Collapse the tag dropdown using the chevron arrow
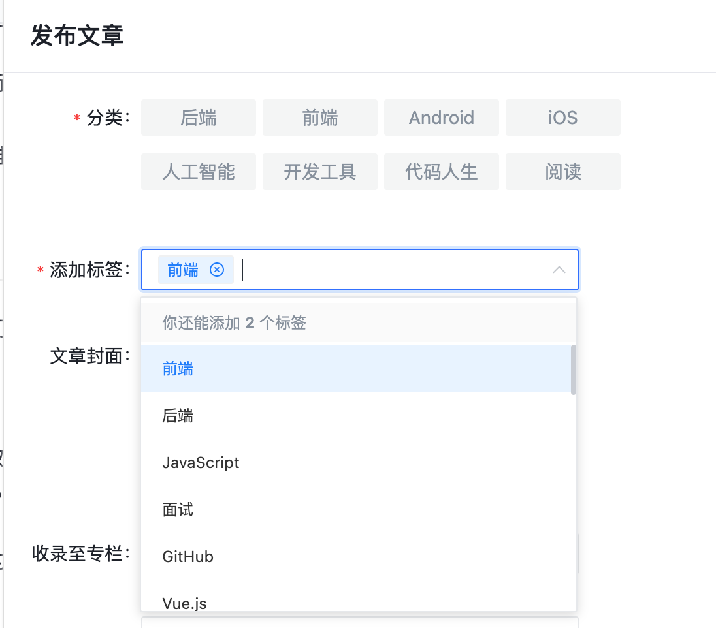Screen dimensions: 716x628 click(559, 270)
